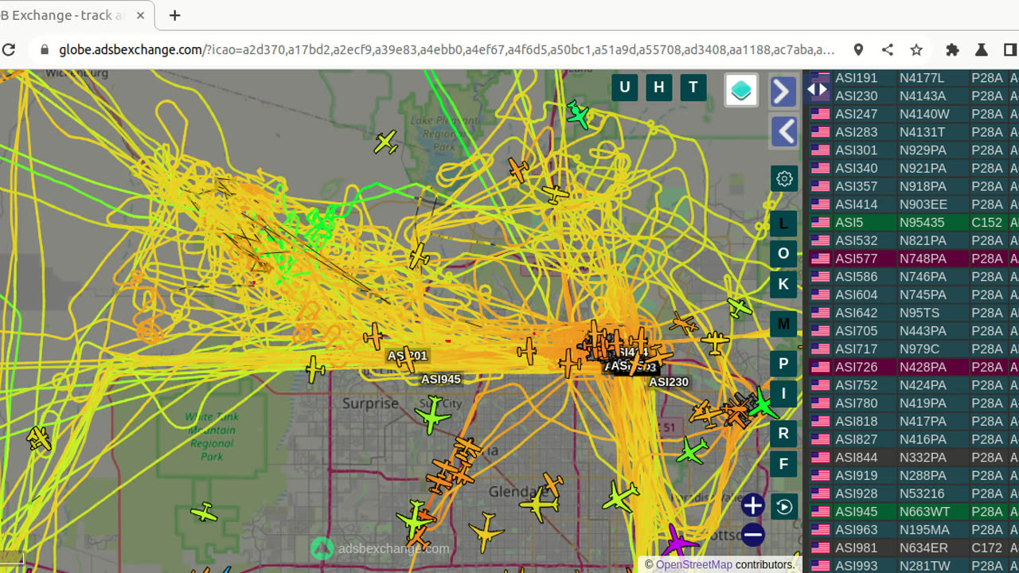
Task: Select row ASI642 N95TS
Action: click(914, 313)
